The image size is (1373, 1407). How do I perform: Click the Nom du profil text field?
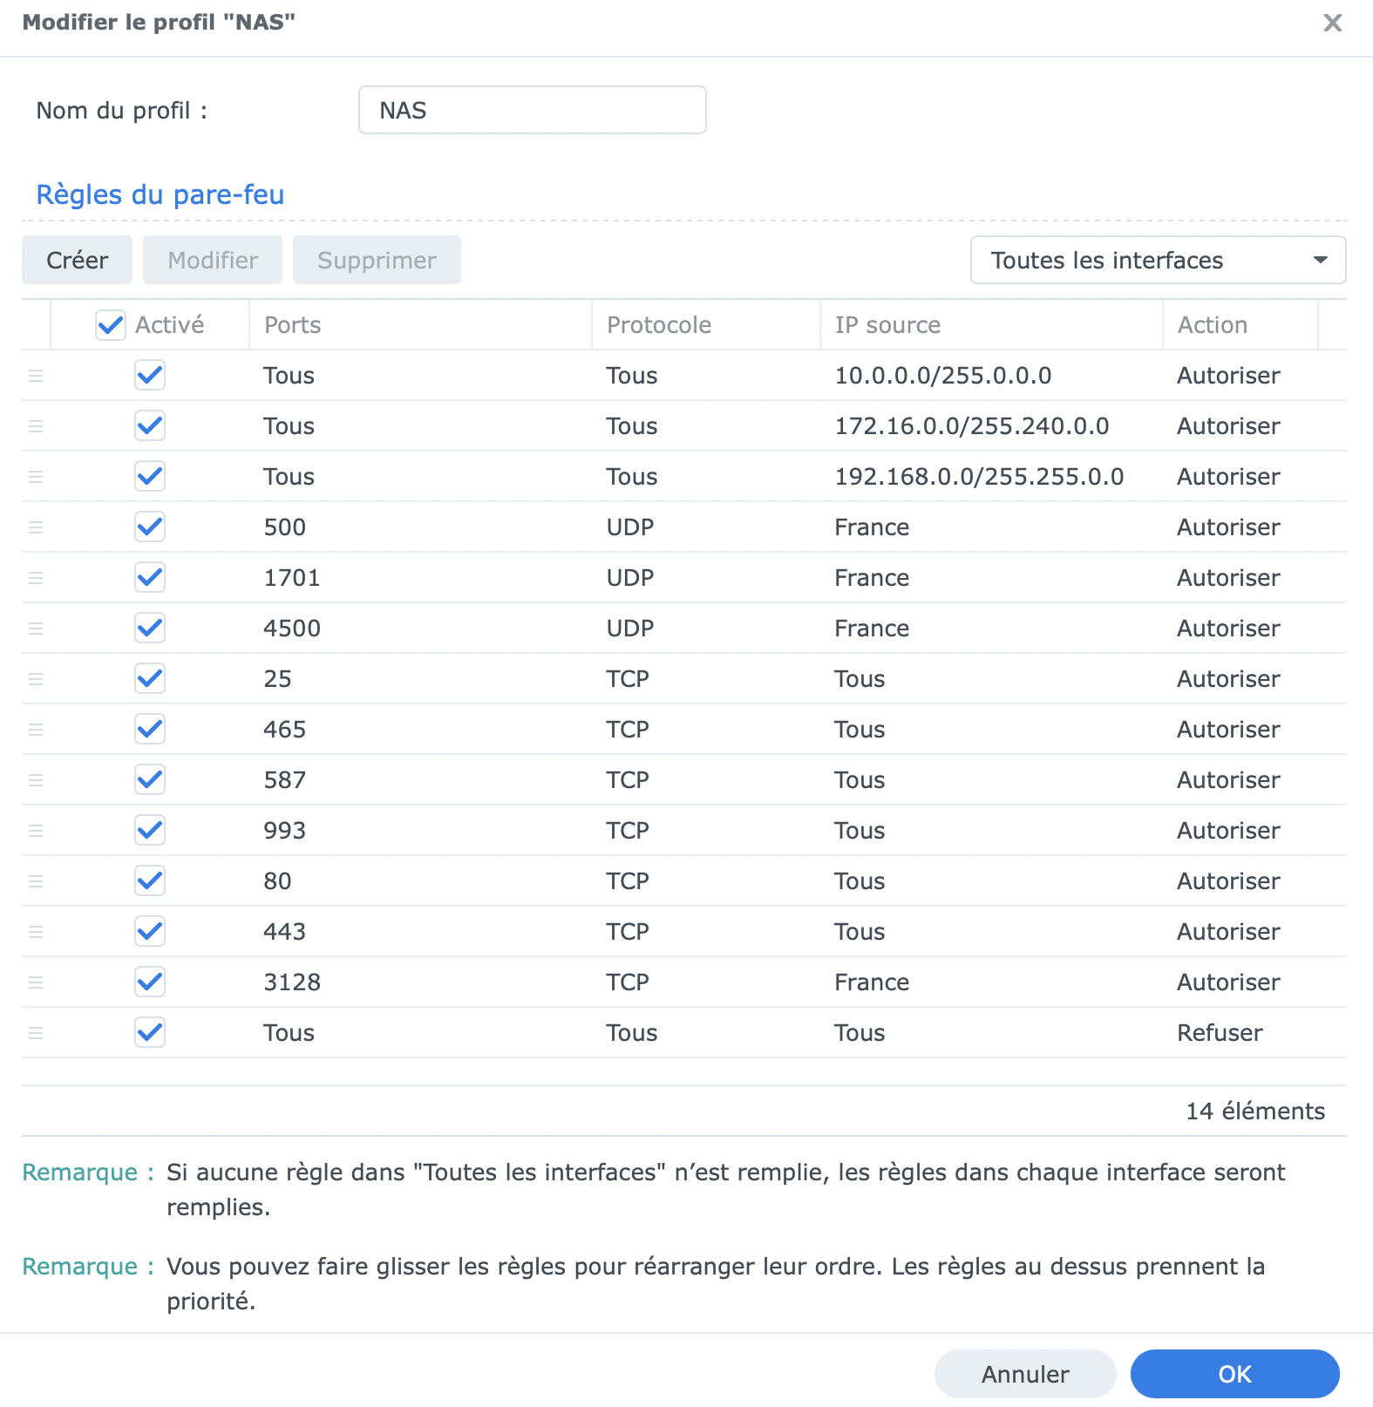coord(532,111)
